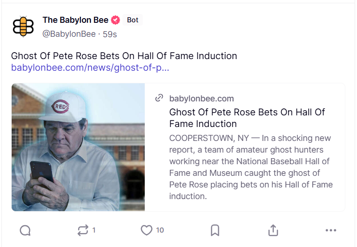The image size is (357, 247).
Task: Click the repost count showing 1
Action: 94,230
